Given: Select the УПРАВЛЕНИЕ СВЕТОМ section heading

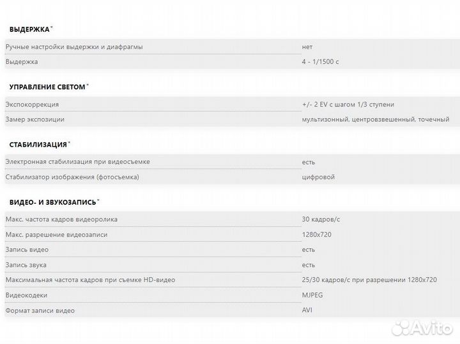Looking at the screenshot, I should tap(47, 87).
